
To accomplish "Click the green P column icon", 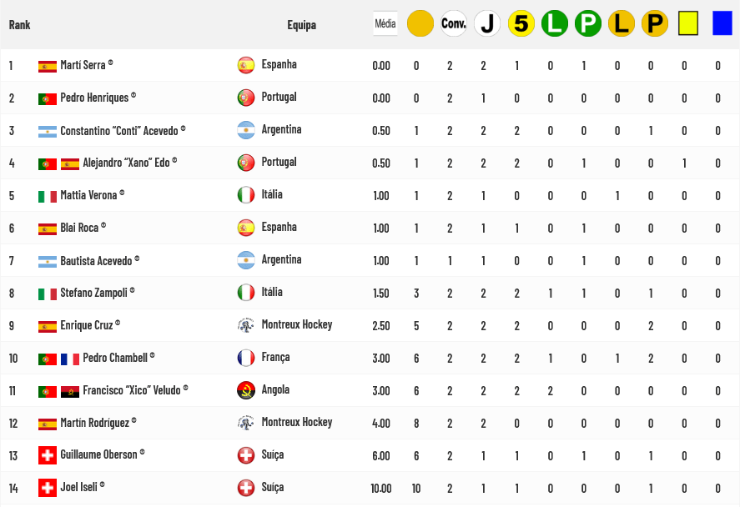I will pos(588,23).
